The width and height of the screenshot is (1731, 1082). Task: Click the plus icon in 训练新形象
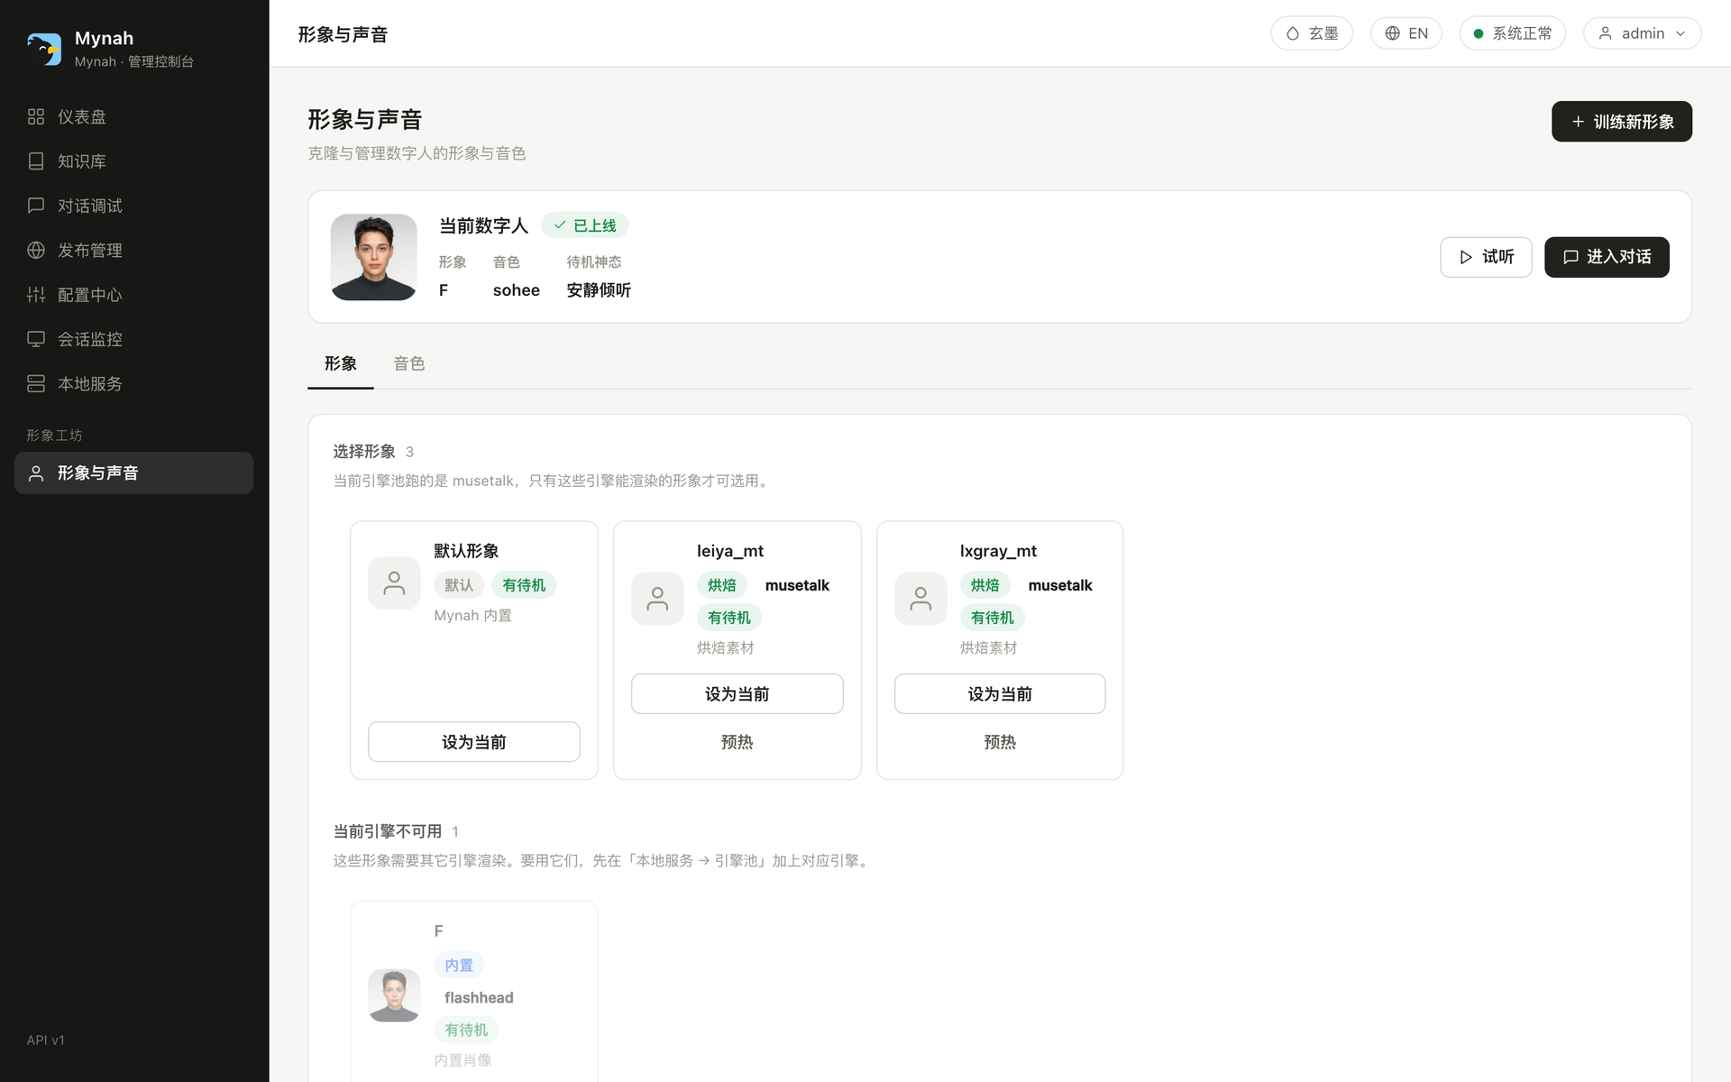1578,122
